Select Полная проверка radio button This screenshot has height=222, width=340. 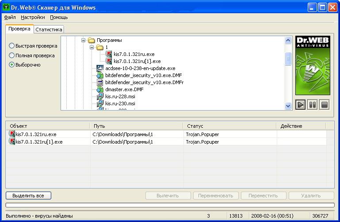[11, 55]
